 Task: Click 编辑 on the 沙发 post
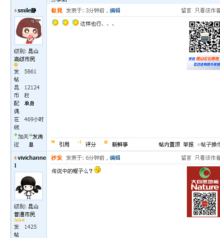[x=115, y=157]
